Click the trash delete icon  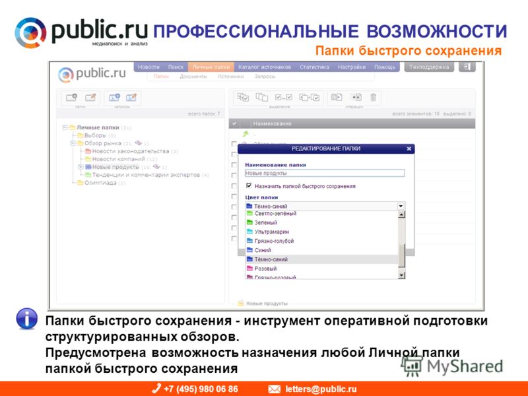click(373, 97)
